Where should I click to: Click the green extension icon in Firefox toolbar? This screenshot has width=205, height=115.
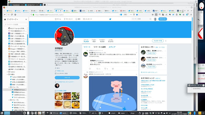coord(180,15)
